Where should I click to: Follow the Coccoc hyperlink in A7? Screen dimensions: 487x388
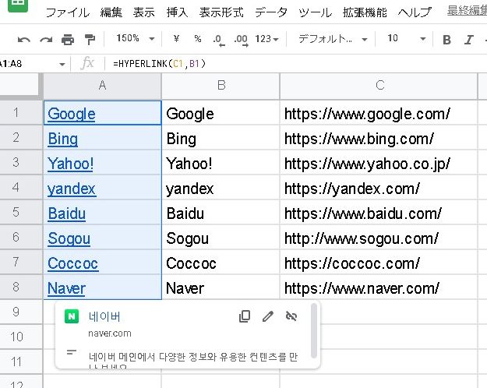[x=73, y=263]
